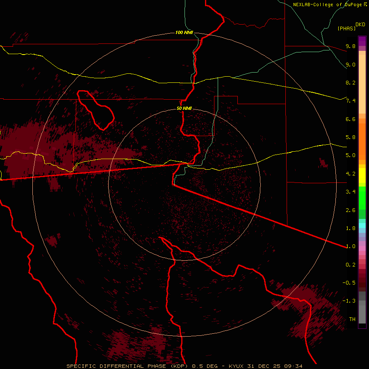Click the 100 NMI range ring label
This screenshot has width=369, height=369.
click(x=184, y=32)
